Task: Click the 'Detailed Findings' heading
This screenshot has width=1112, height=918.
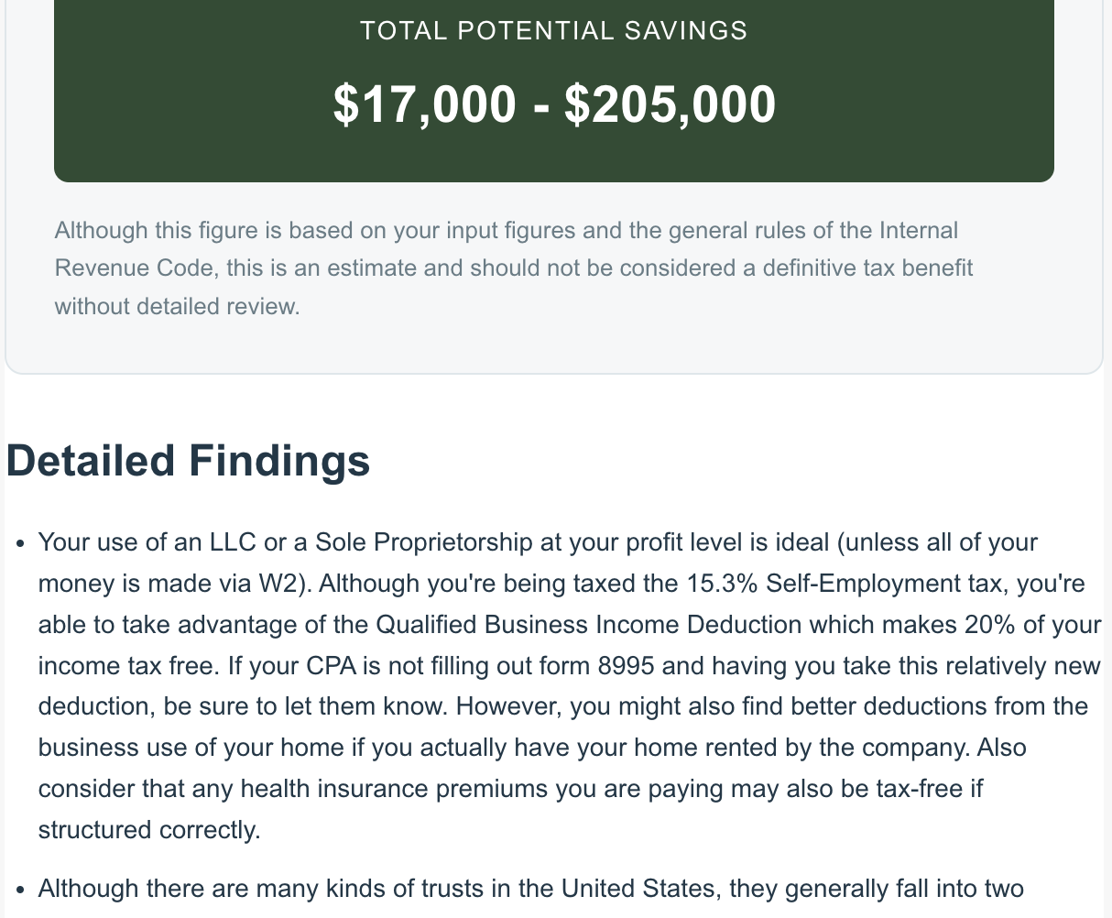Action: point(189,461)
